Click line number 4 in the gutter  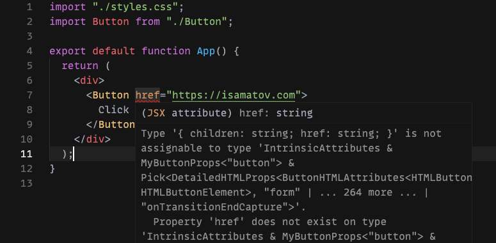tap(29, 51)
